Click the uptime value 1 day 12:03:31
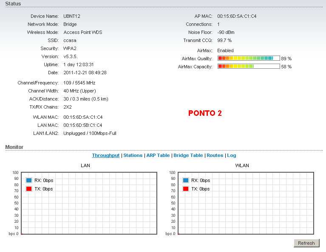The height and width of the screenshot is (252, 326). (x=78, y=65)
